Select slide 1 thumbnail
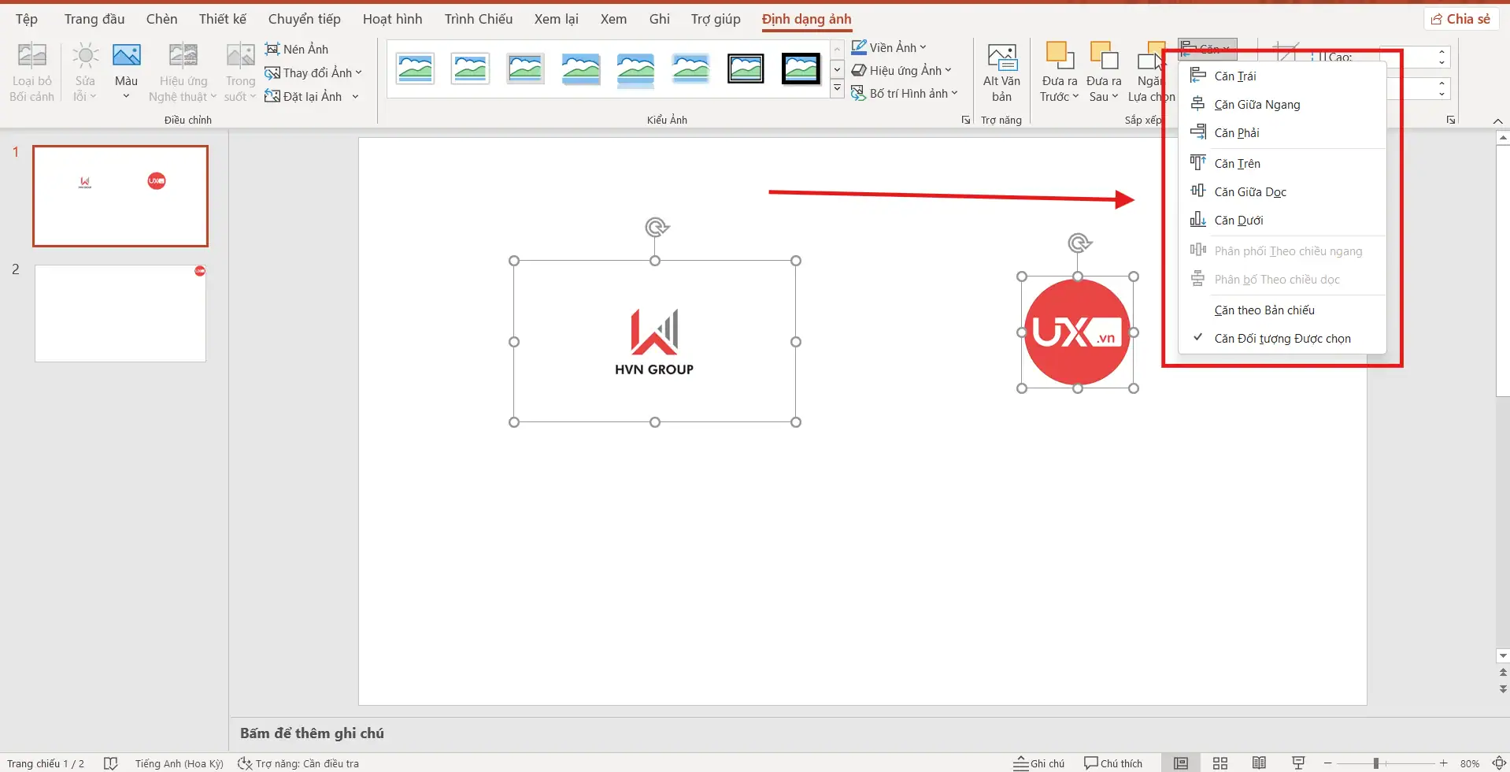Viewport: 1510px width, 772px height. pyautogui.click(x=120, y=196)
